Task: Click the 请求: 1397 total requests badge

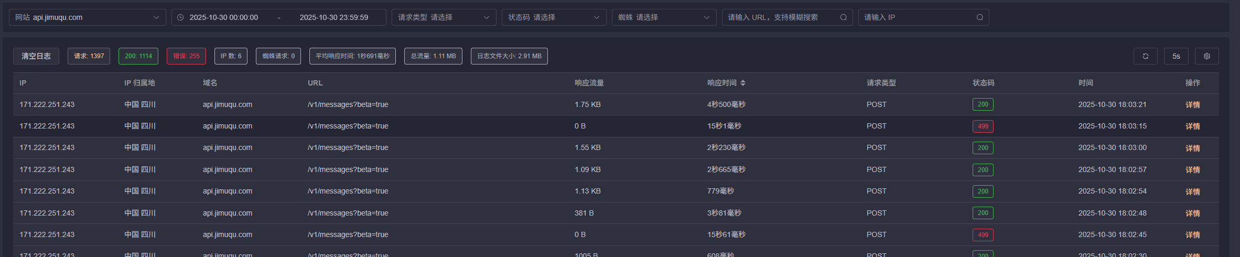Action: point(89,56)
